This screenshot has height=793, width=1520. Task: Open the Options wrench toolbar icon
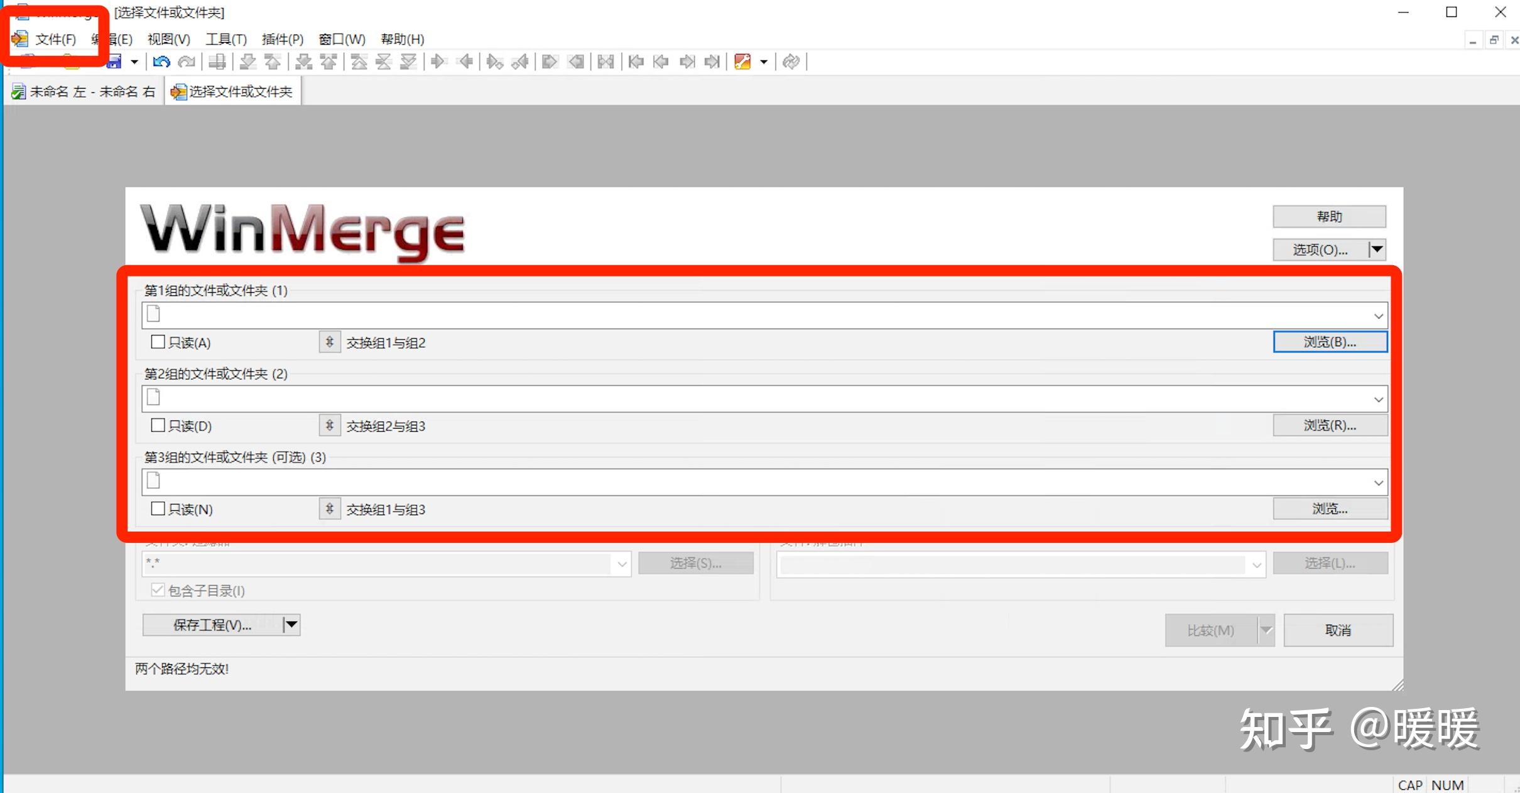pos(742,62)
